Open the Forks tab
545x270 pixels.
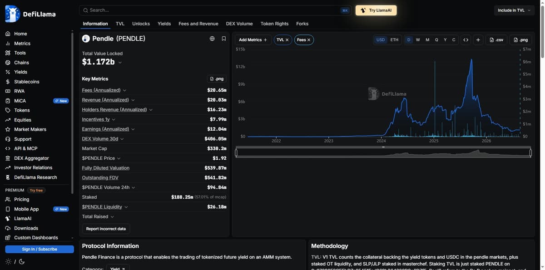(x=302, y=24)
